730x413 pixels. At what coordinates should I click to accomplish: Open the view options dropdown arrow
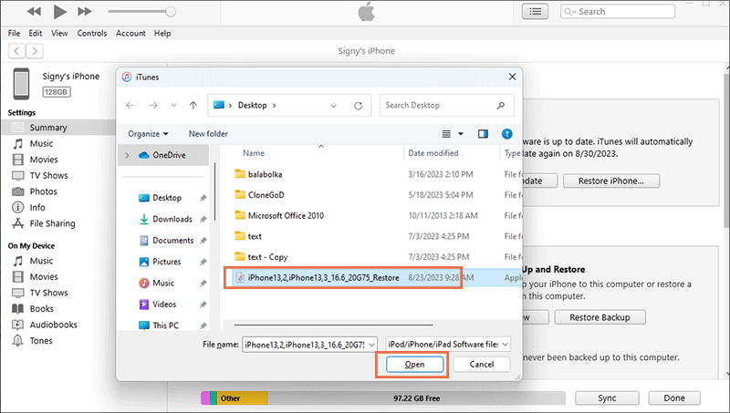click(x=461, y=134)
